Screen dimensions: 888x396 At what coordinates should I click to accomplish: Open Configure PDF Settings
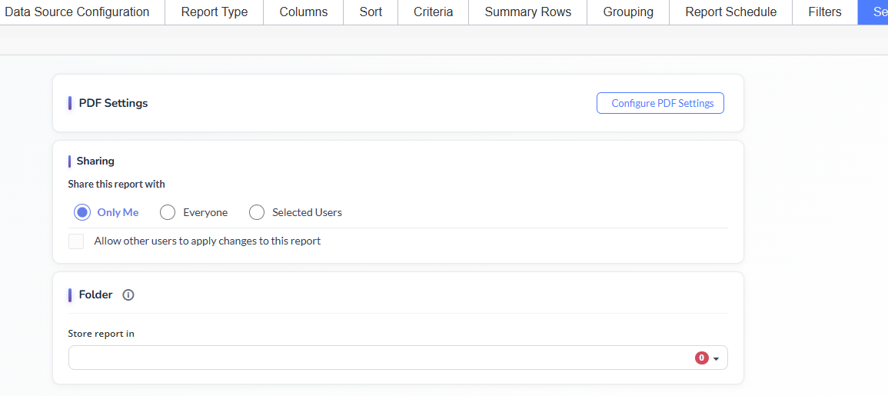click(x=660, y=103)
